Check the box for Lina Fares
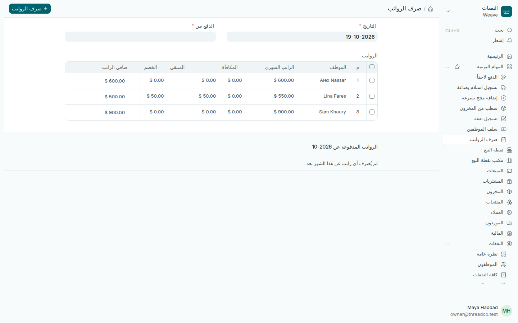The height and width of the screenshot is (323, 518). pos(372,96)
